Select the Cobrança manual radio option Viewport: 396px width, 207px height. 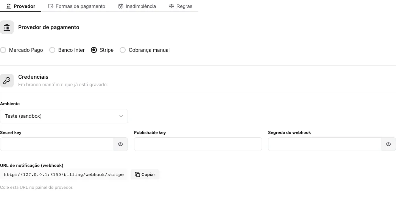pyautogui.click(x=123, y=50)
